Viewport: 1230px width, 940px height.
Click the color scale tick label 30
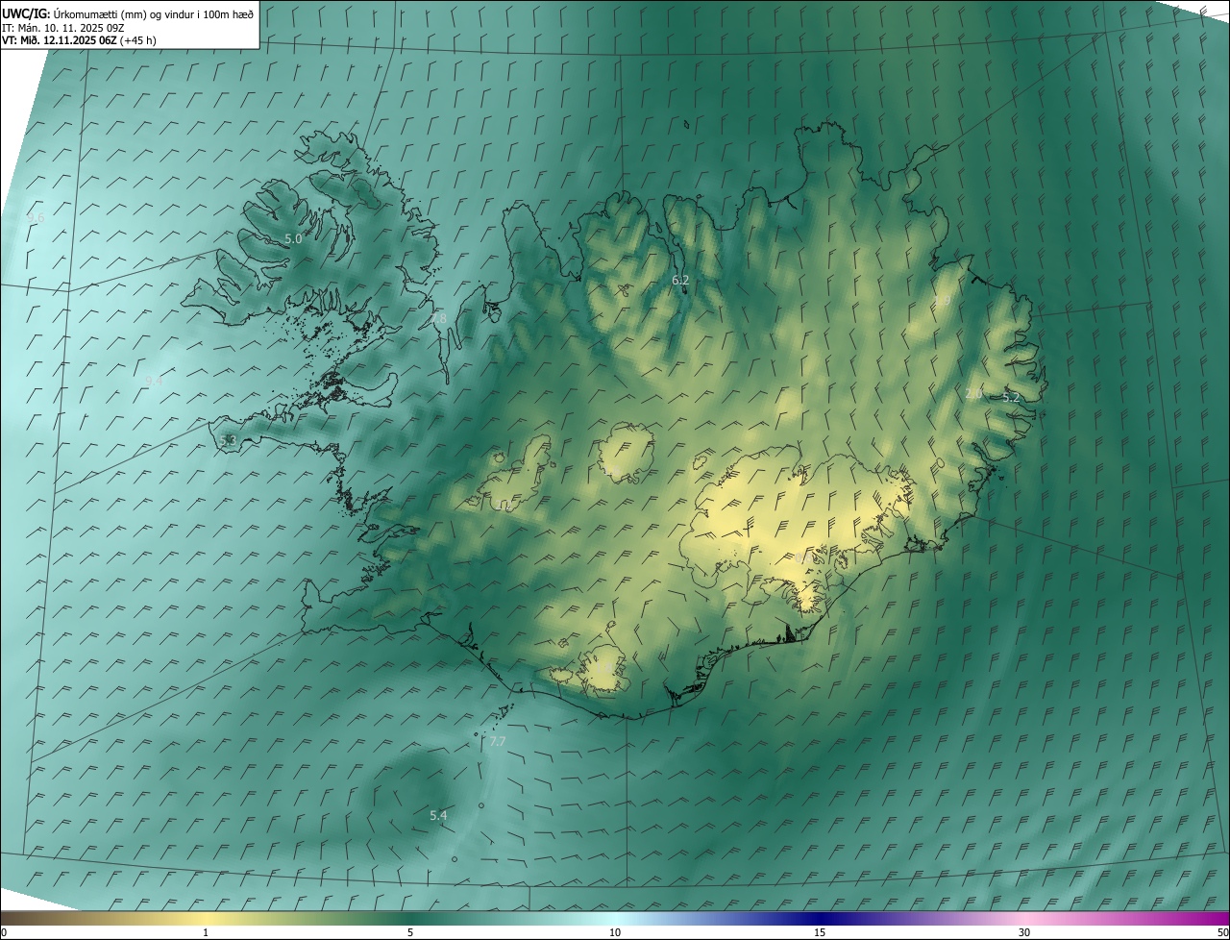coord(1024,932)
